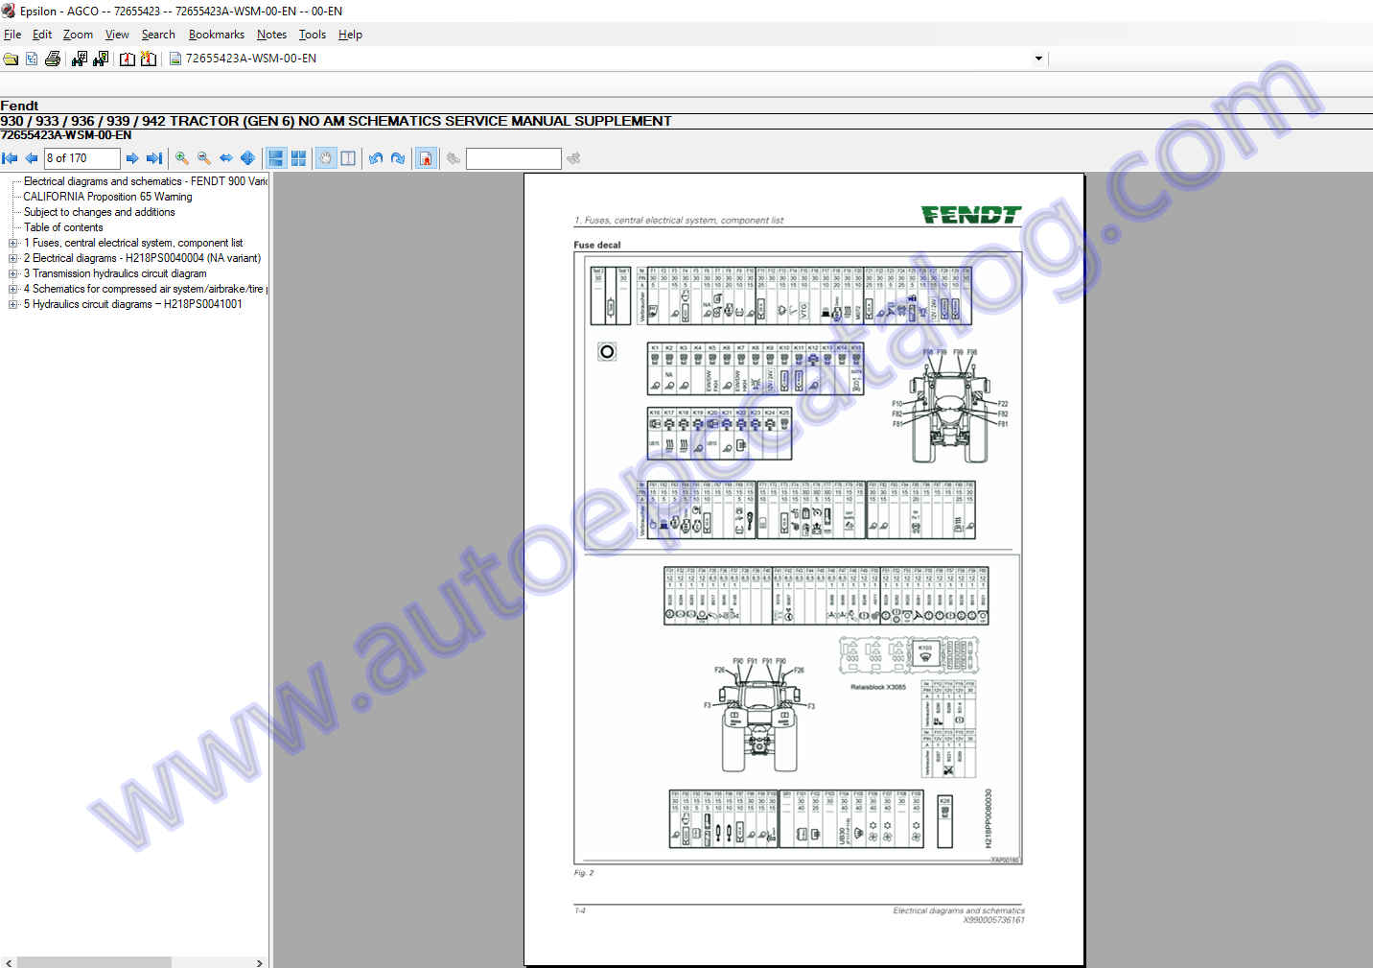
Task: Jump to the last page
Action: tap(154, 158)
